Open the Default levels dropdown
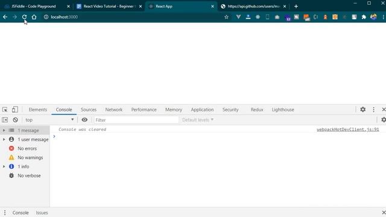Image resolution: width=386 pixels, height=217 pixels. point(198,120)
